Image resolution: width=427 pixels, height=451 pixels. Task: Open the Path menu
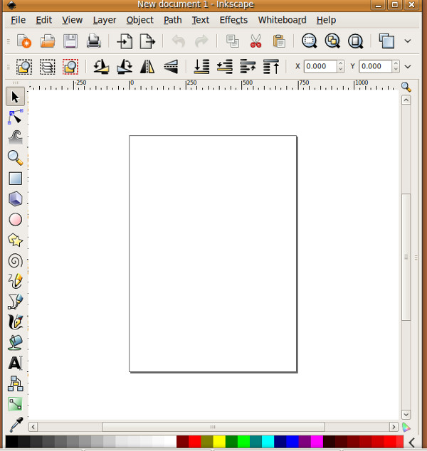(173, 20)
